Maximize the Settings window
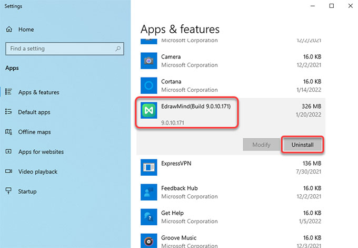The image size is (358, 248). point(332,6)
